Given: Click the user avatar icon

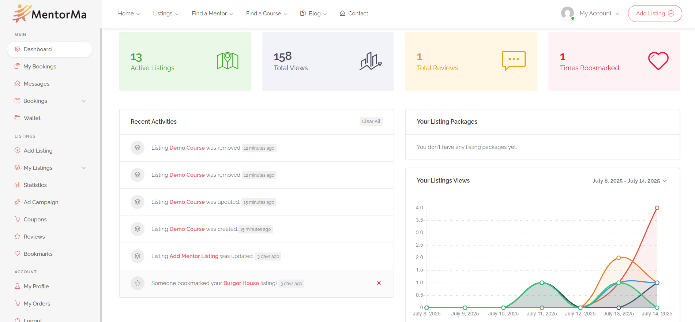Looking at the screenshot, I should pyautogui.click(x=567, y=14).
